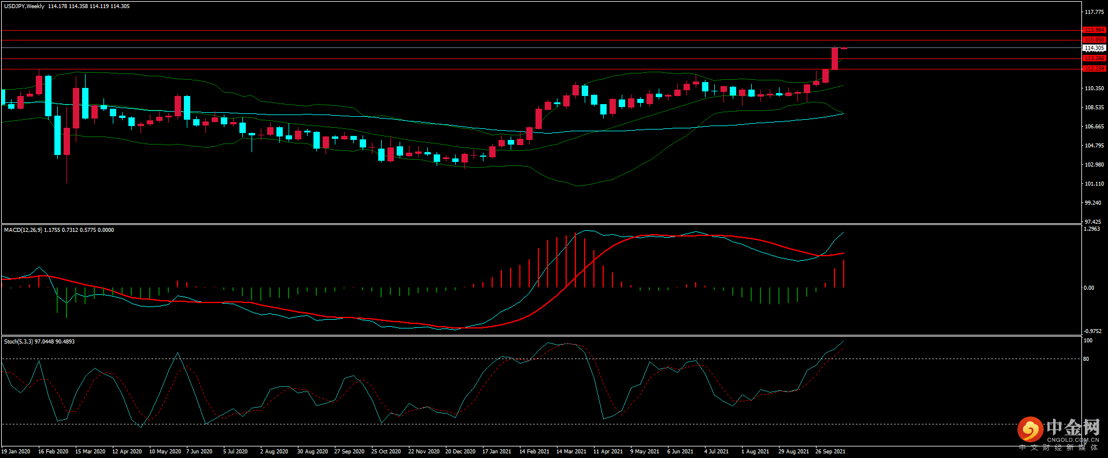The width and height of the screenshot is (1108, 458).
Task: Select the USDJPY,Weekly chart title label
Action: 24,6
